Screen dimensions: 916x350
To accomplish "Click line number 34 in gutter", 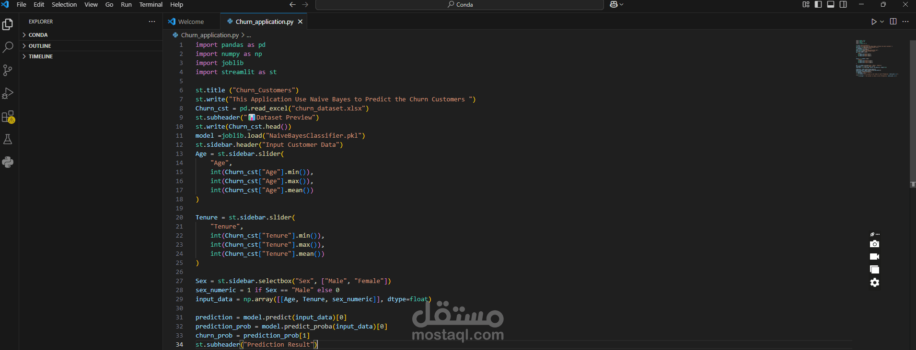I will (x=179, y=345).
